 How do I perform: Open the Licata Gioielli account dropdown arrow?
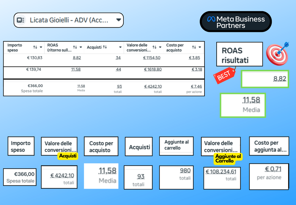(x=119, y=20)
